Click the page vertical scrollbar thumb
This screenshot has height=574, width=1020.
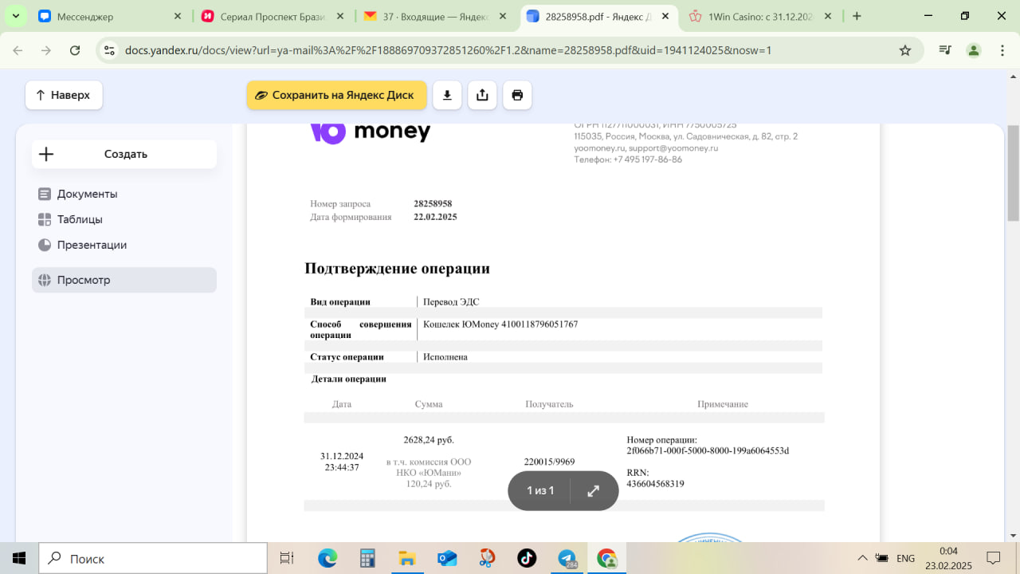1014,173
